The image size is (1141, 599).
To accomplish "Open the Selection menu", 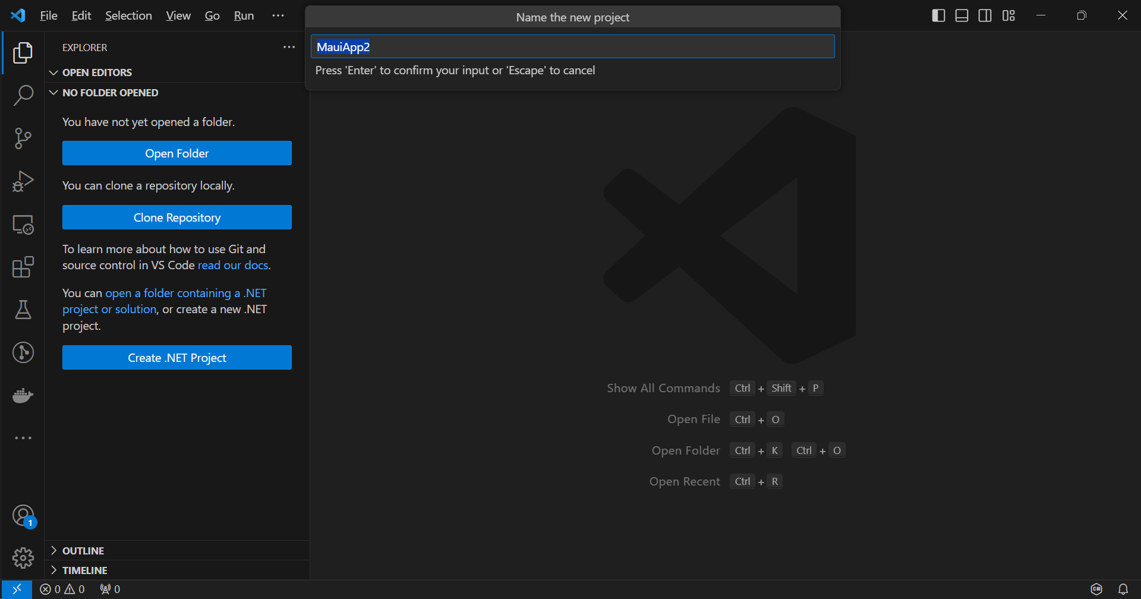I will (128, 15).
